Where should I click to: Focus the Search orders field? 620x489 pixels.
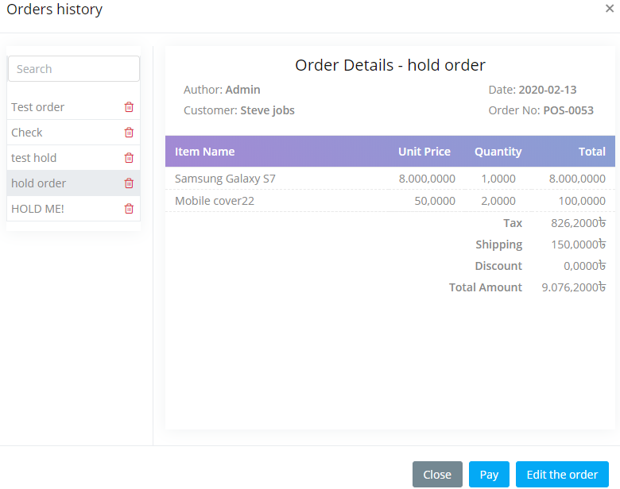(73, 69)
